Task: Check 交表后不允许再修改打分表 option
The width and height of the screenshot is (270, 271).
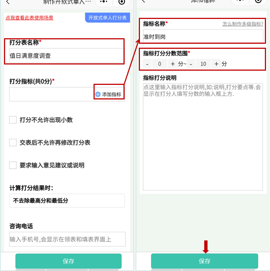Action: coord(13,142)
